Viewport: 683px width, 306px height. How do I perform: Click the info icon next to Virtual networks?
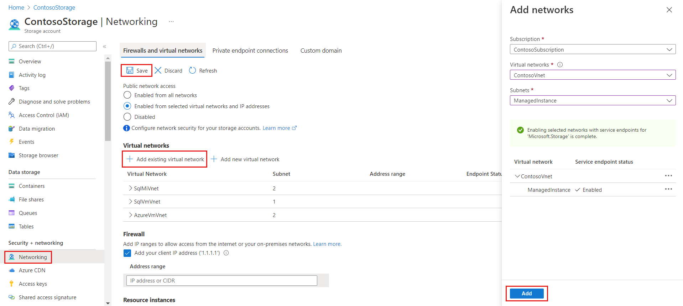pos(560,65)
